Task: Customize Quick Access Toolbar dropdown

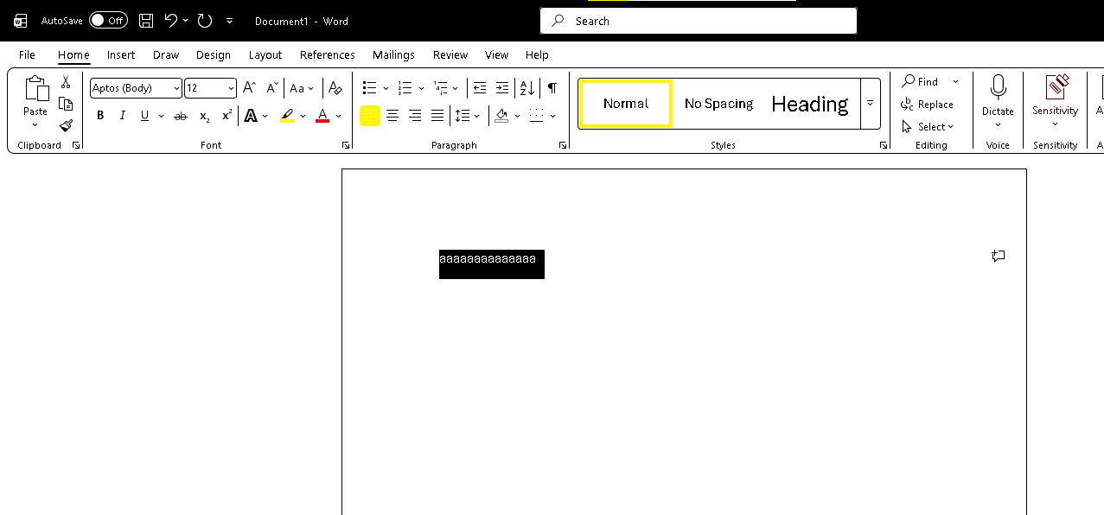Action: pyautogui.click(x=229, y=21)
